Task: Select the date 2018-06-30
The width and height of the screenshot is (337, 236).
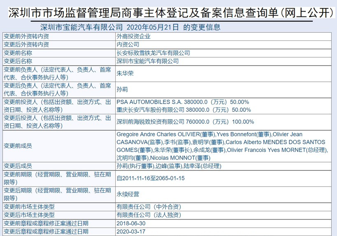Action: [131, 224]
